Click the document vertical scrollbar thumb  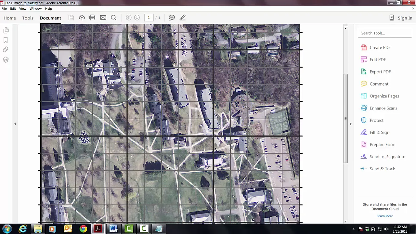tap(345, 119)
